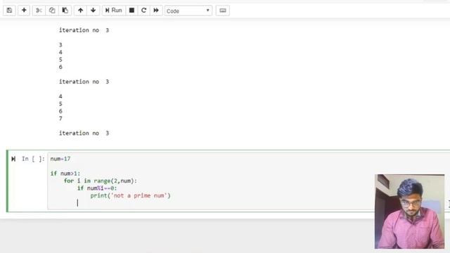Copy the selected cell
The height and width of the screenshot is (253, 450).
coord(52,11)
